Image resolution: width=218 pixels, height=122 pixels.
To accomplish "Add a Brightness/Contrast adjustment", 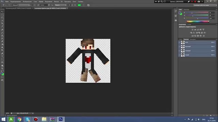I will click(192, 30).
